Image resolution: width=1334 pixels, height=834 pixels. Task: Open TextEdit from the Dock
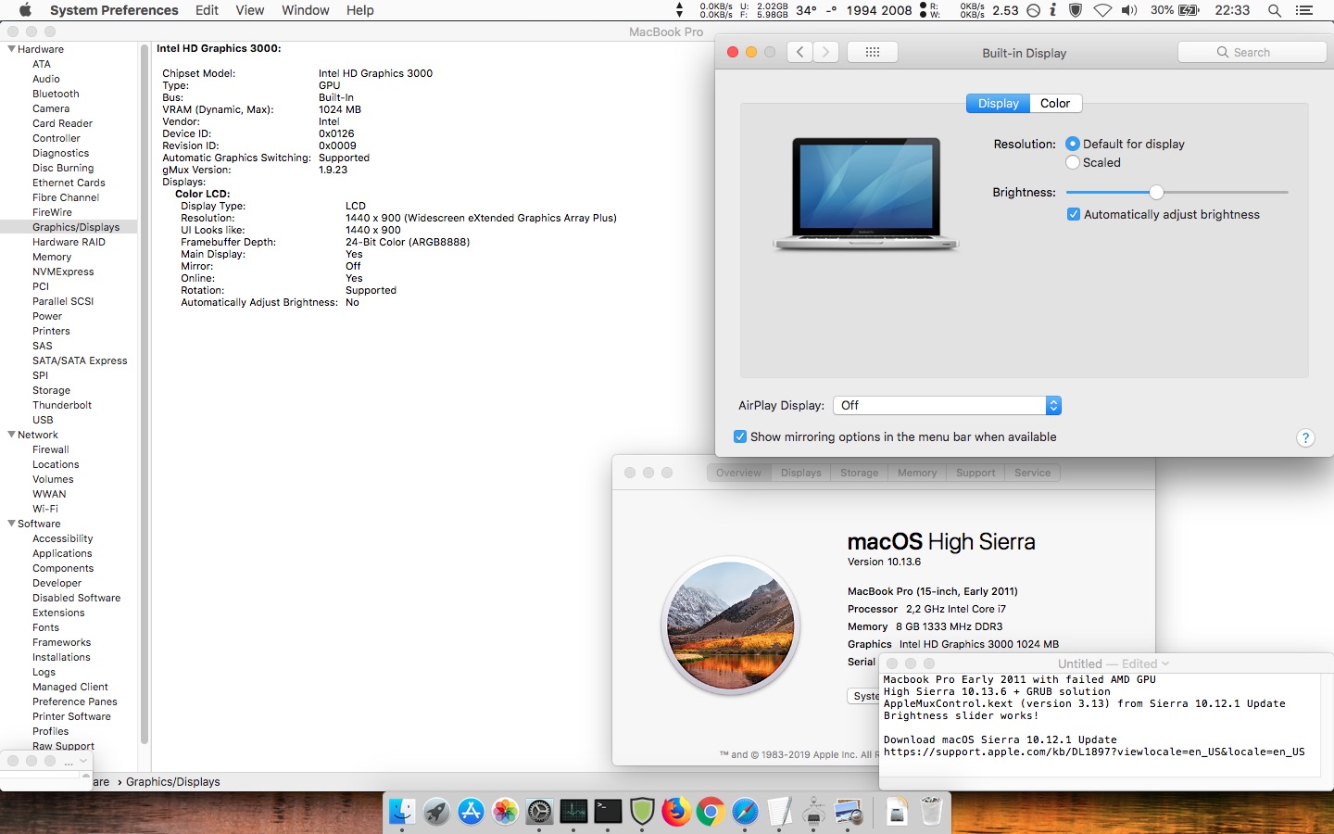pyautogui.click(x=779, y=812)
